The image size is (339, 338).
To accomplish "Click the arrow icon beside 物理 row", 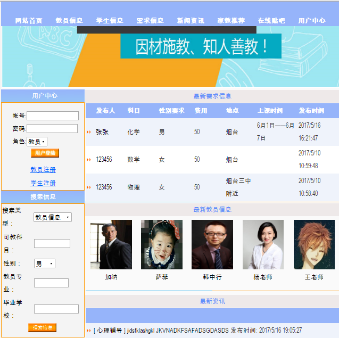I will coord(89,187).
